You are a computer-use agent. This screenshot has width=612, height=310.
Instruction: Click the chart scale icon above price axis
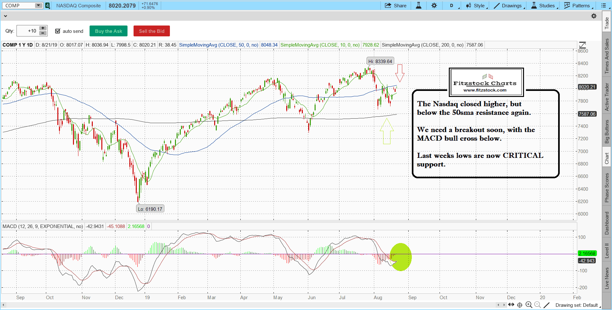click(582, 45)
